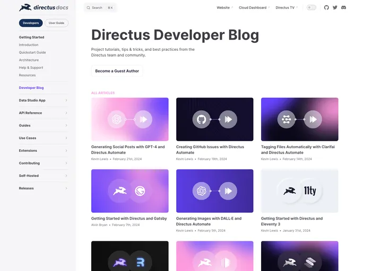Open the GitHub icon link in header
365x271 pixels.
click(x=326, y=7)
